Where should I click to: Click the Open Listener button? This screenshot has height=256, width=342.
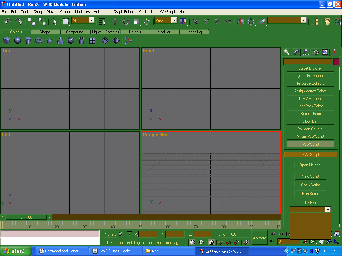[310, 165]
